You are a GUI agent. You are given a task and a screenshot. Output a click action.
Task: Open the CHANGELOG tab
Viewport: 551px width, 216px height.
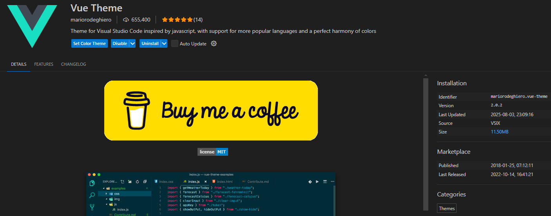tap(74, 64)
